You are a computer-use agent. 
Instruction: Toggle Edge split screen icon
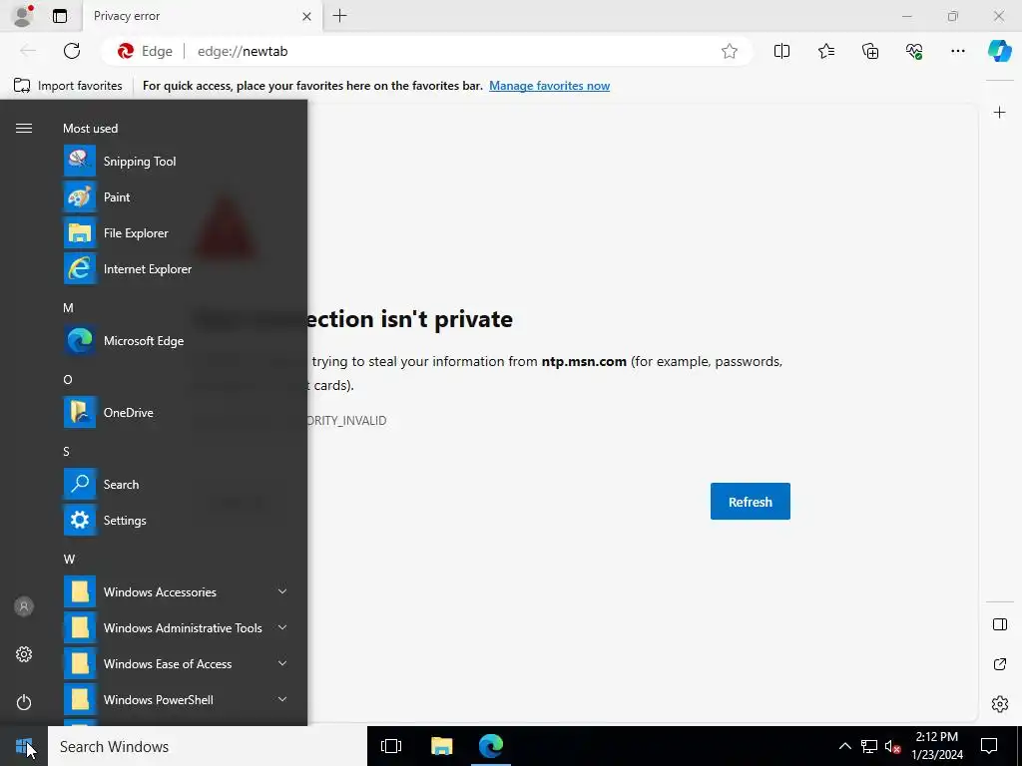pyautogui.click(x=781, y=51)
